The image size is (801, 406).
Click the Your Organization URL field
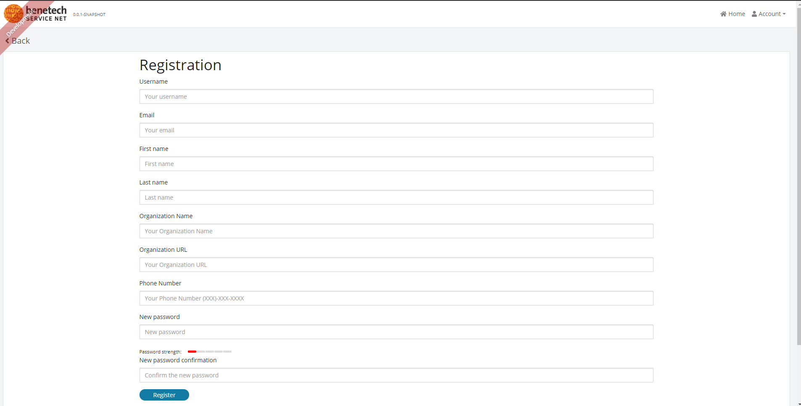pos(396,264)
